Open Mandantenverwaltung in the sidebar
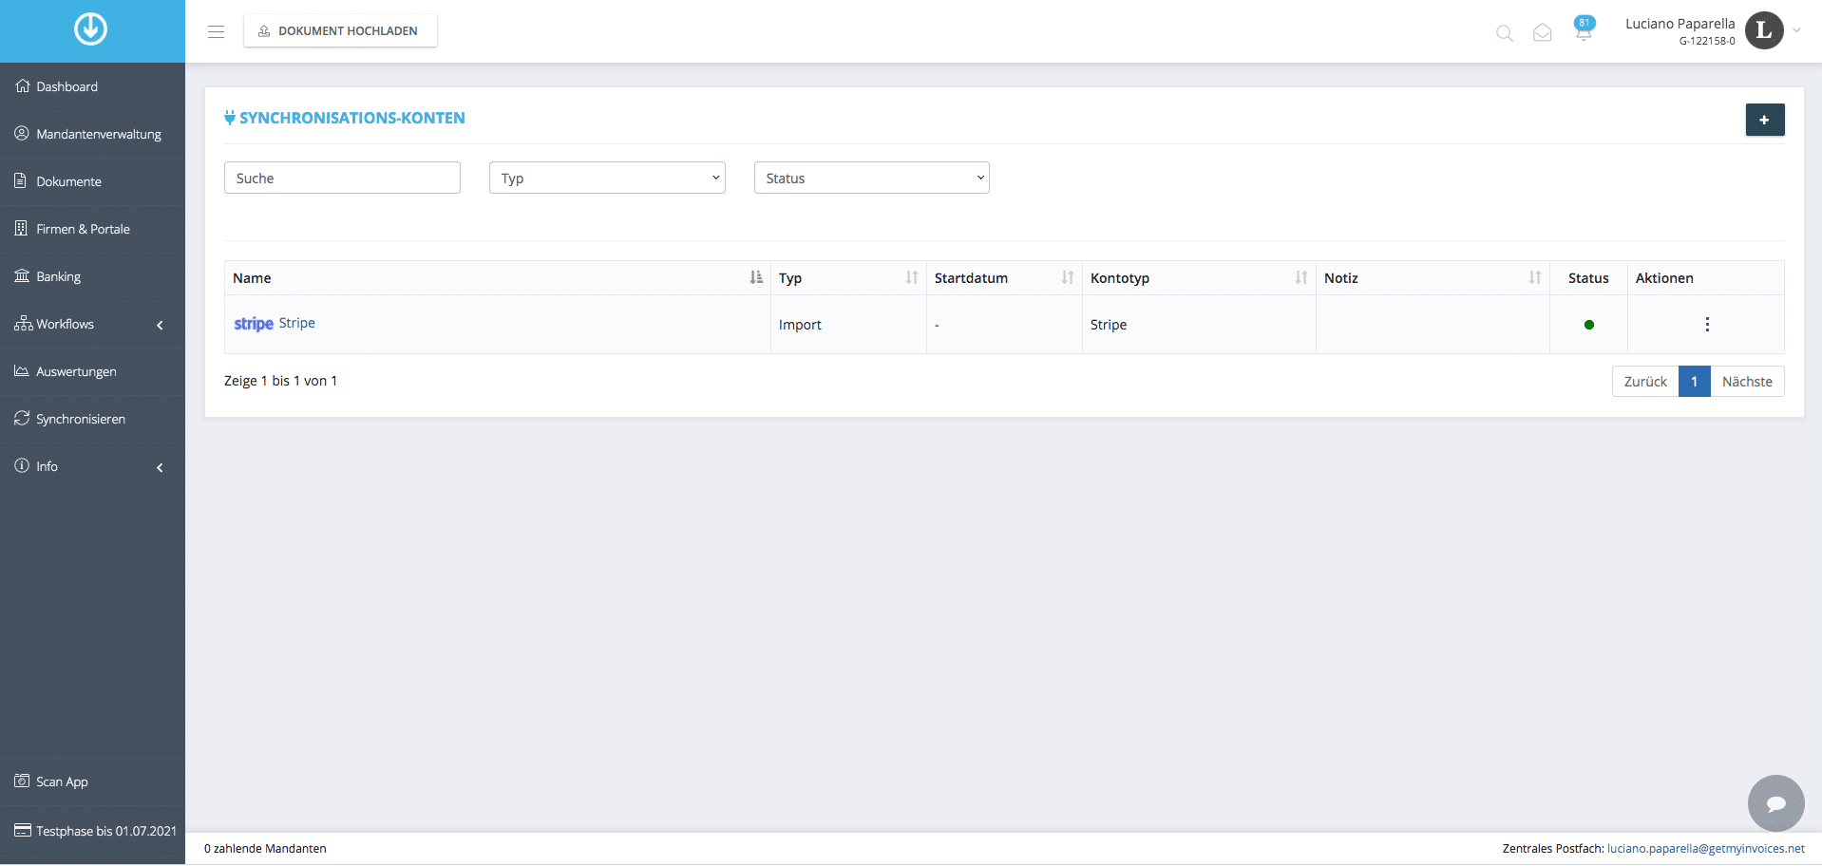Screen dimensions: 1822x866 92,134
